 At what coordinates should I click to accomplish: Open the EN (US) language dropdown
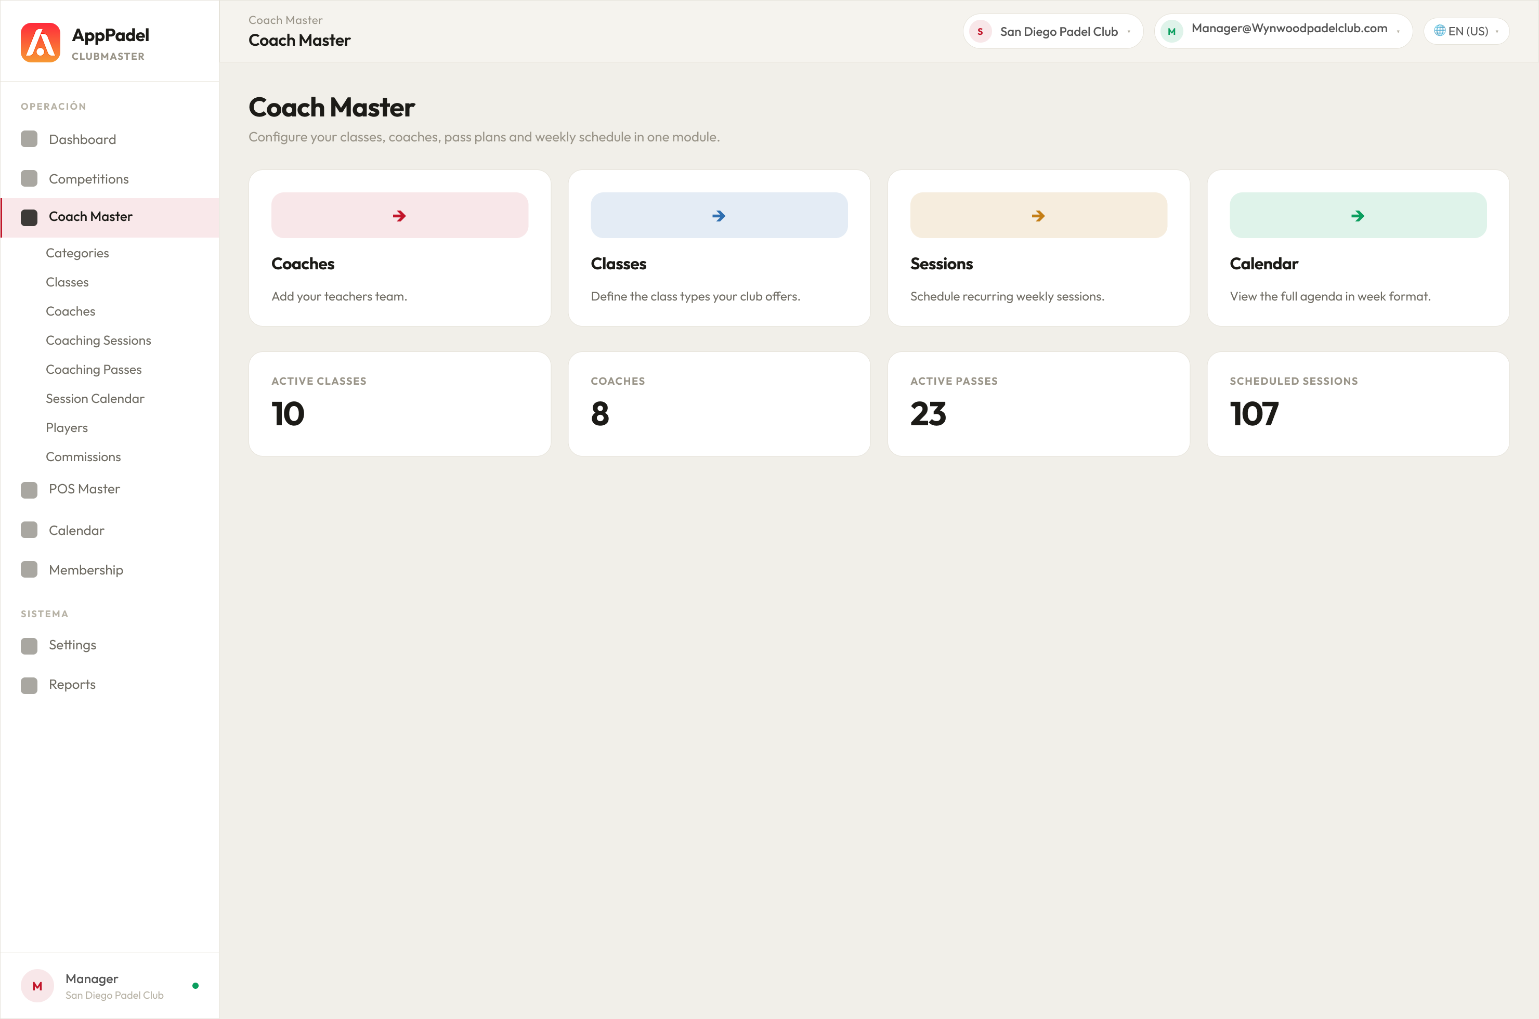1466,31
